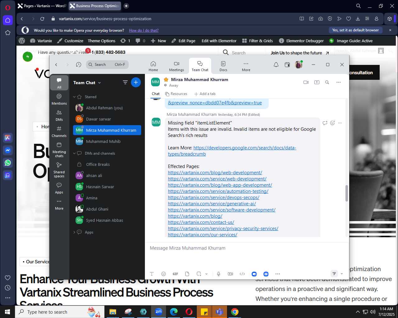Switch to the Meetings tab
Viewport: 398px width, 318px height.
[177, 66]
